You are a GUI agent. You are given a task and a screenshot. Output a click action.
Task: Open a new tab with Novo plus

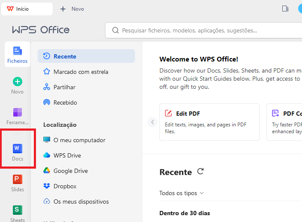coord(72,9)
